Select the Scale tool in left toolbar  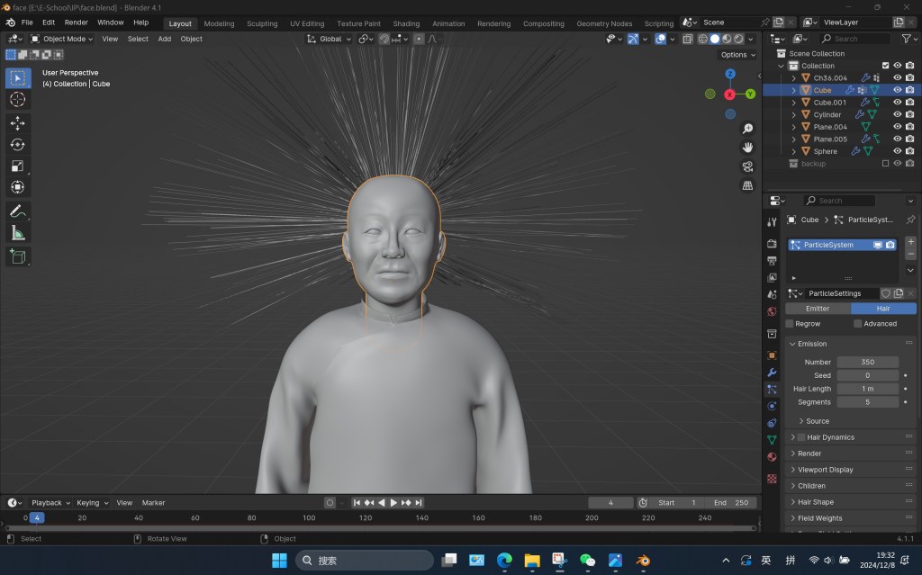coord(17,166)
